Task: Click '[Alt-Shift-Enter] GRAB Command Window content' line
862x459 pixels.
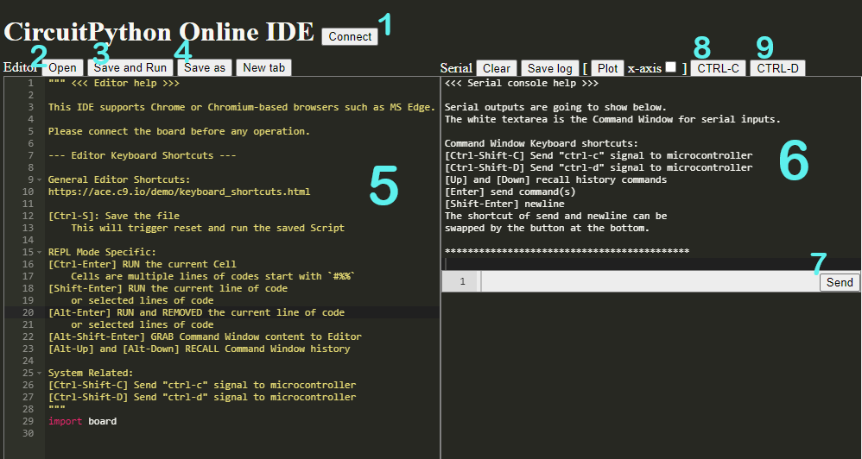Action: [205, 336]
